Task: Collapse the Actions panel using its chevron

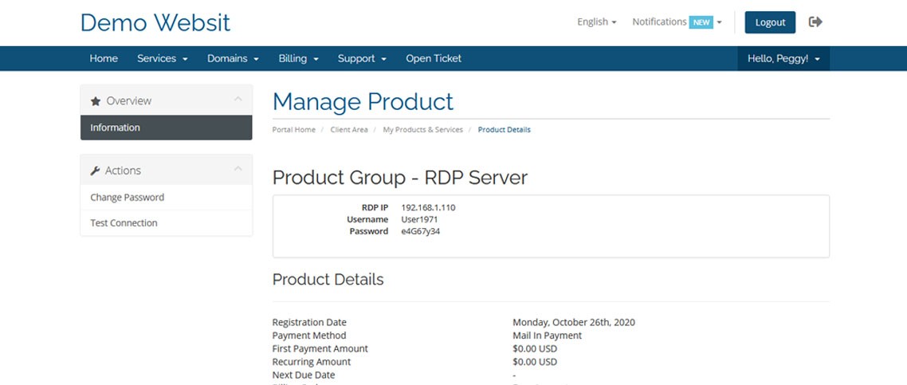Action: click(238, 170)
